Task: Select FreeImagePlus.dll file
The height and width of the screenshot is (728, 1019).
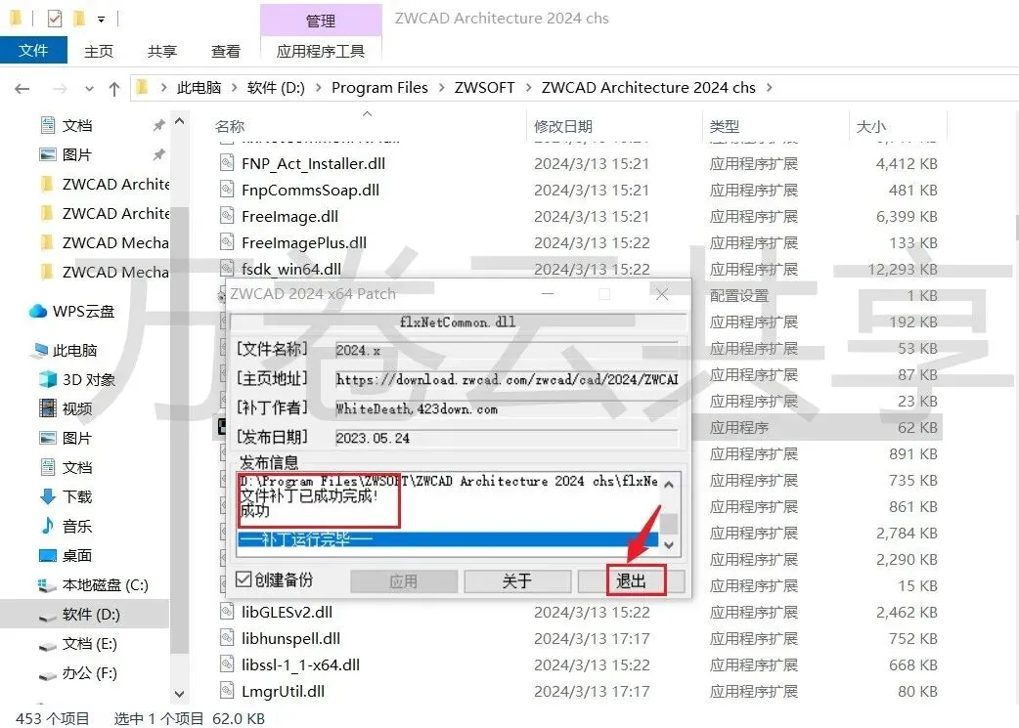Action: point(303,243)
